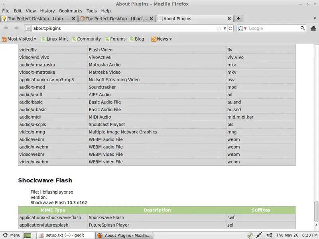The image size is (319, 239).
Task: Go back with the back arrow
Action: point(6,28)
